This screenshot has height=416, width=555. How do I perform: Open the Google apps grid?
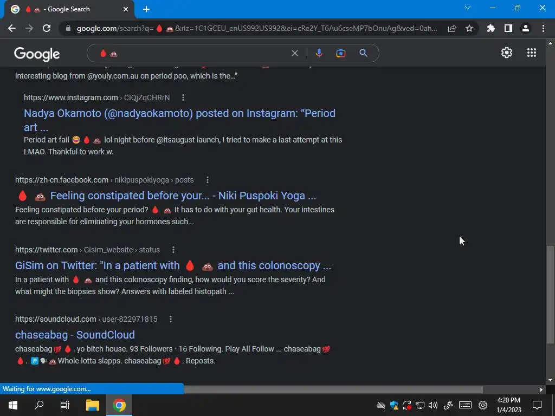532,53
